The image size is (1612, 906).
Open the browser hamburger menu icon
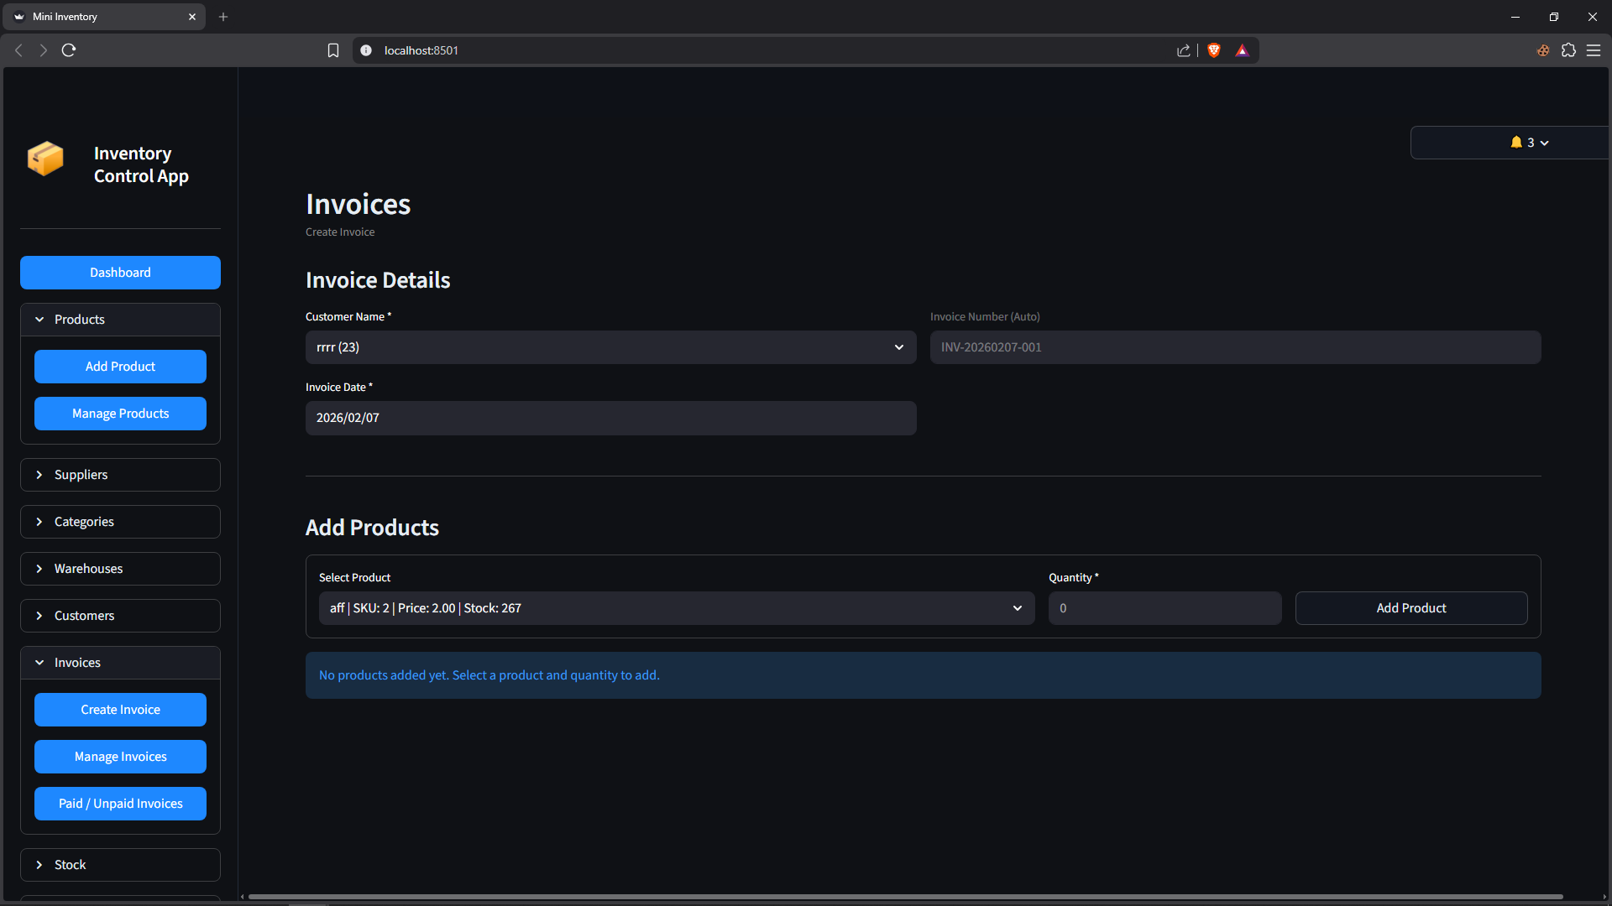click(1594, 50)
